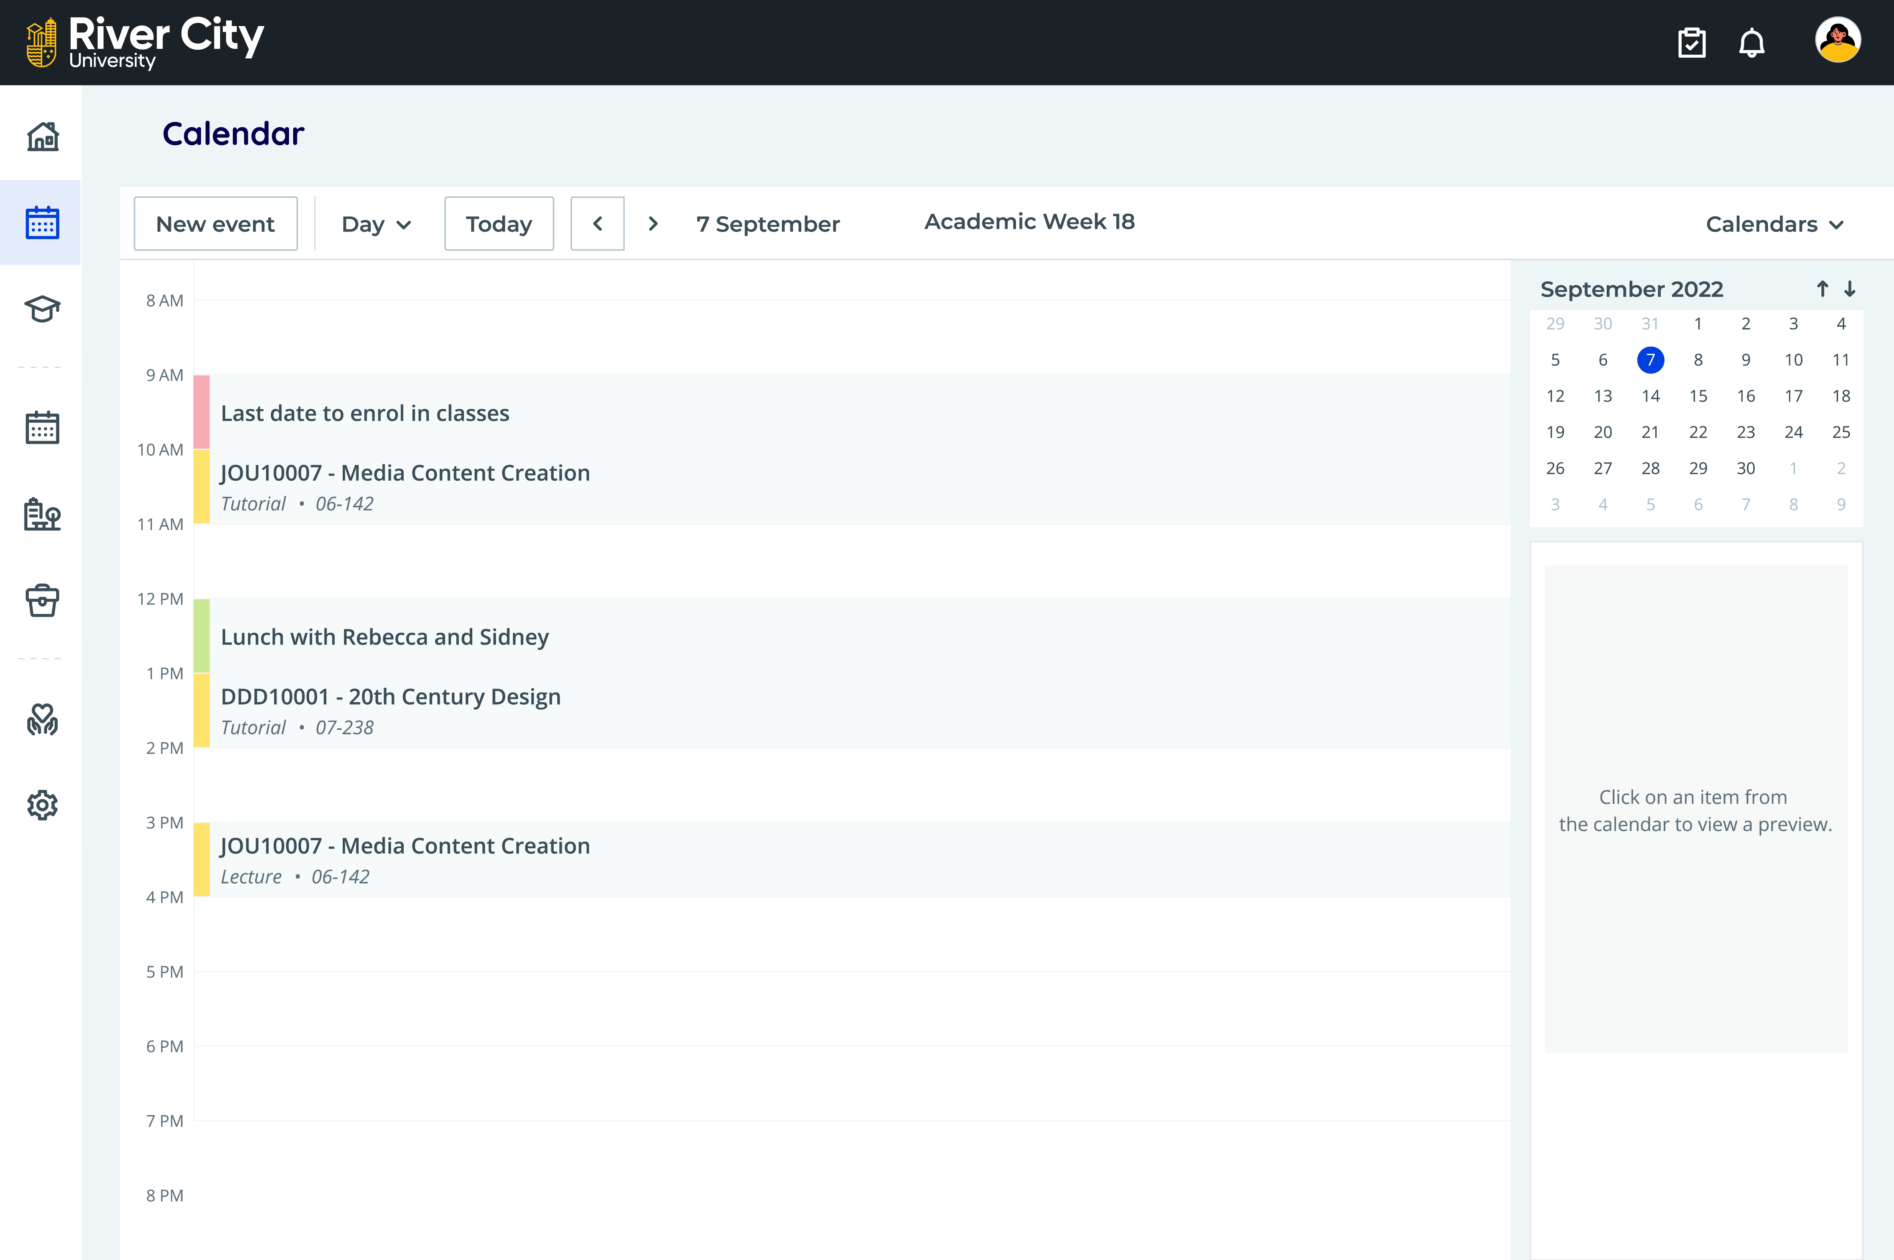Screen dimensions: 1894x1260
Task: Open the settings gear in sidebar
Action: (43, 805)
